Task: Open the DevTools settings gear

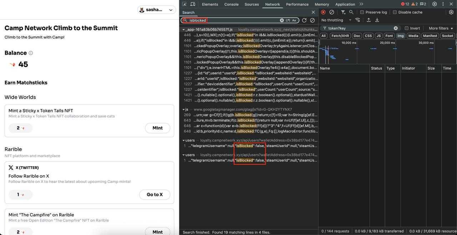Action: click(435, 4)
